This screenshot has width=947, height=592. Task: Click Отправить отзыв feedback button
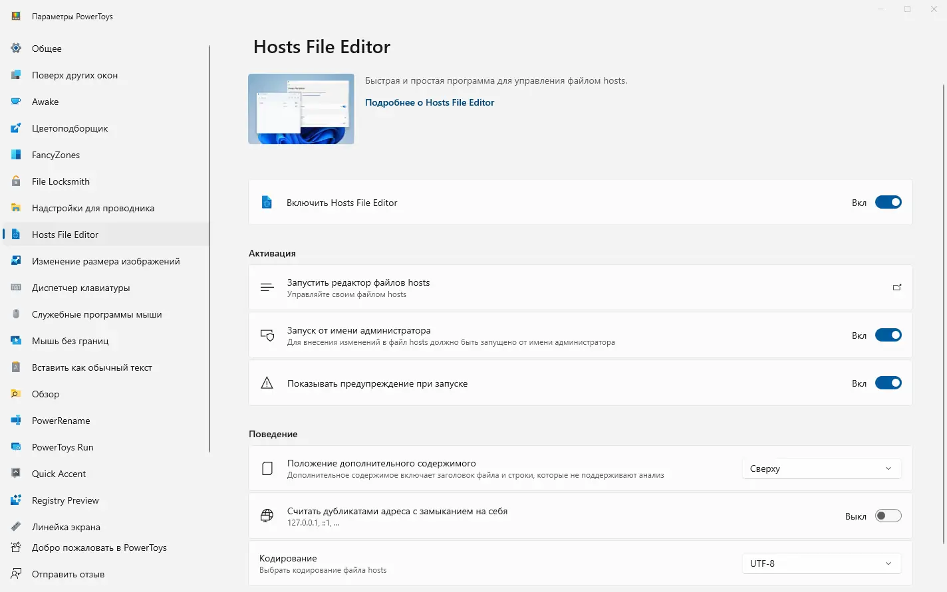[x=68, y=574]
